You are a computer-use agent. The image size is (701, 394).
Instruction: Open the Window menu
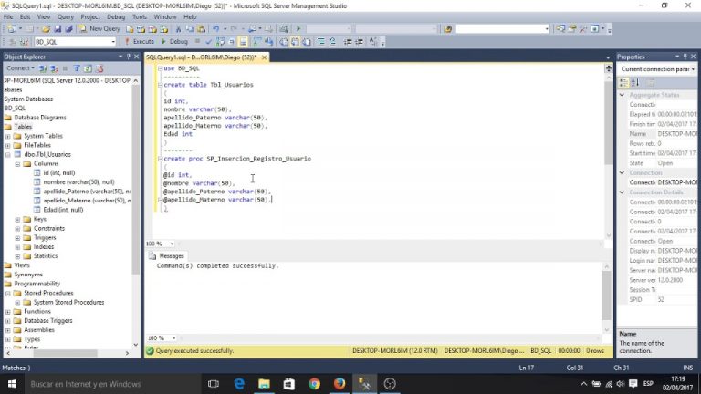pyautogui.click(x=165, y=17)
